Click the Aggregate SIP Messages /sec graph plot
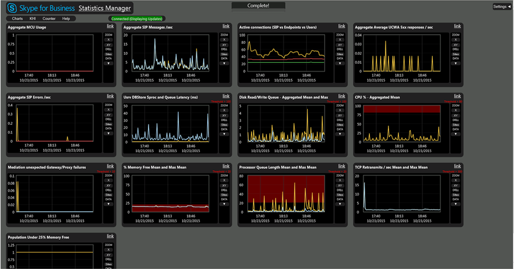Screen dimensions: 514x269 coord(170,53)
